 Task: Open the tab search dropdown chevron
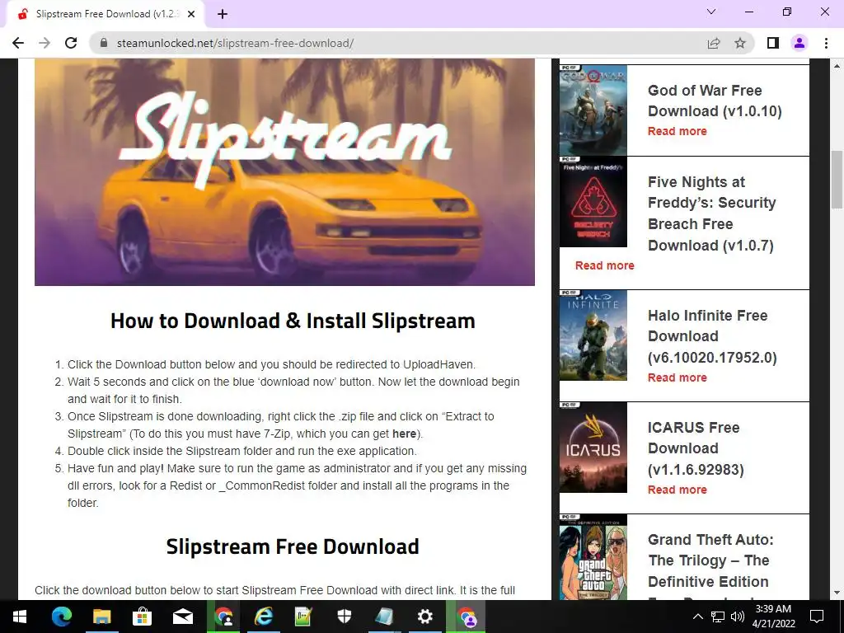(x=711, y=12)
